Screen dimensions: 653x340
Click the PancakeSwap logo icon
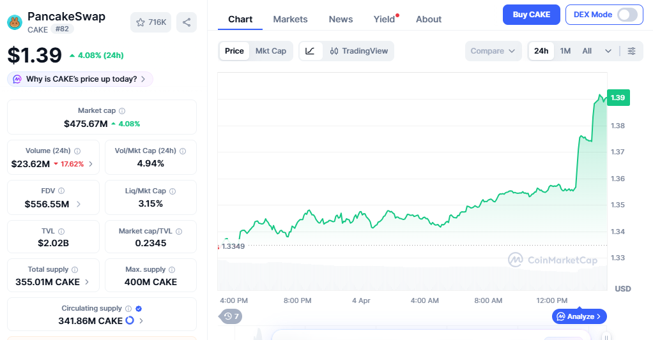click(14, 22)
